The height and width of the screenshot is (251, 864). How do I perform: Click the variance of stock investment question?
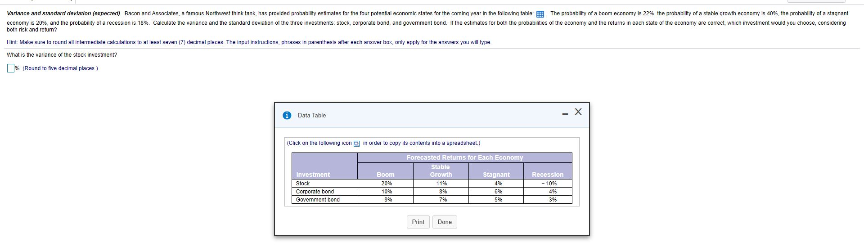click(62, 55)
